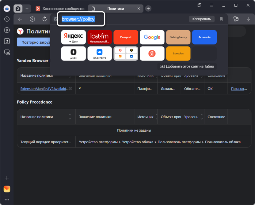Click Копировать button in address bar

[201, 19]
